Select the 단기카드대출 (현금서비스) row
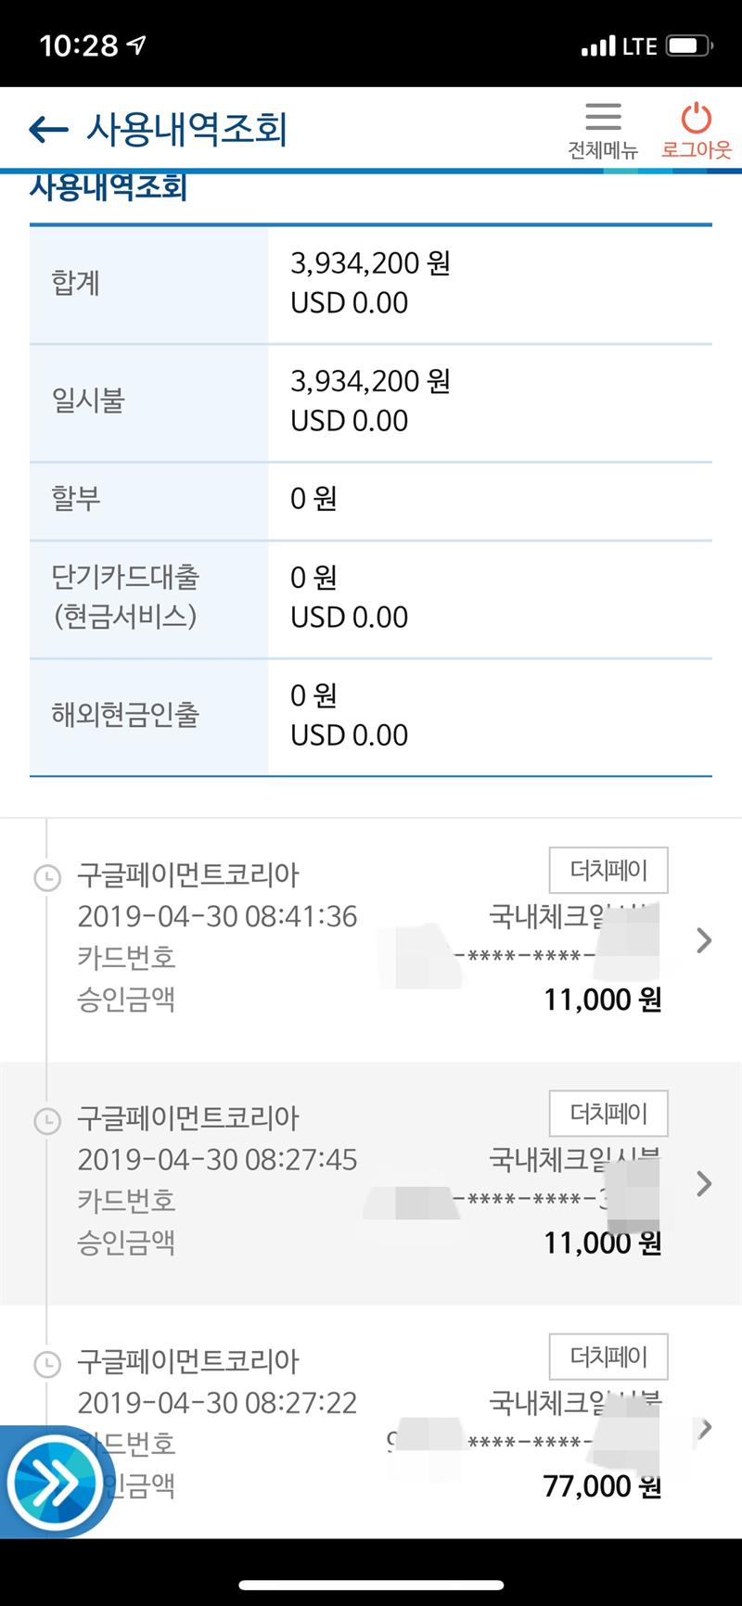This screenshot has width=742, height=1606. [x=371, y=598]
